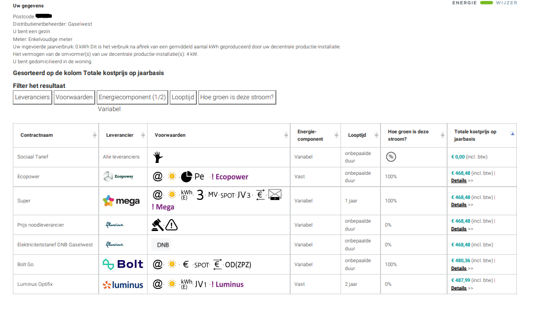Click the @ icon in Ecopower row
The image size is (533, 313).
[x=157, y=177]
